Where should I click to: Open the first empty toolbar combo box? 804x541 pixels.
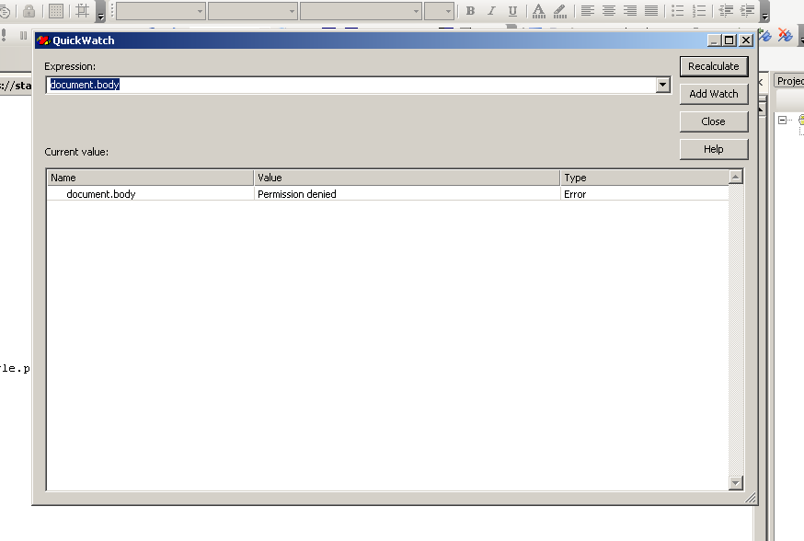click(160, 11)
